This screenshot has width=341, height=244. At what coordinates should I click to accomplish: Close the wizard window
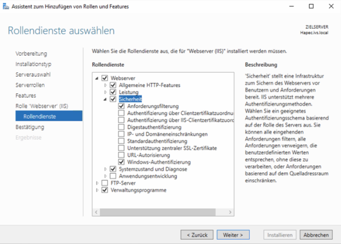(x=331, y=6)
